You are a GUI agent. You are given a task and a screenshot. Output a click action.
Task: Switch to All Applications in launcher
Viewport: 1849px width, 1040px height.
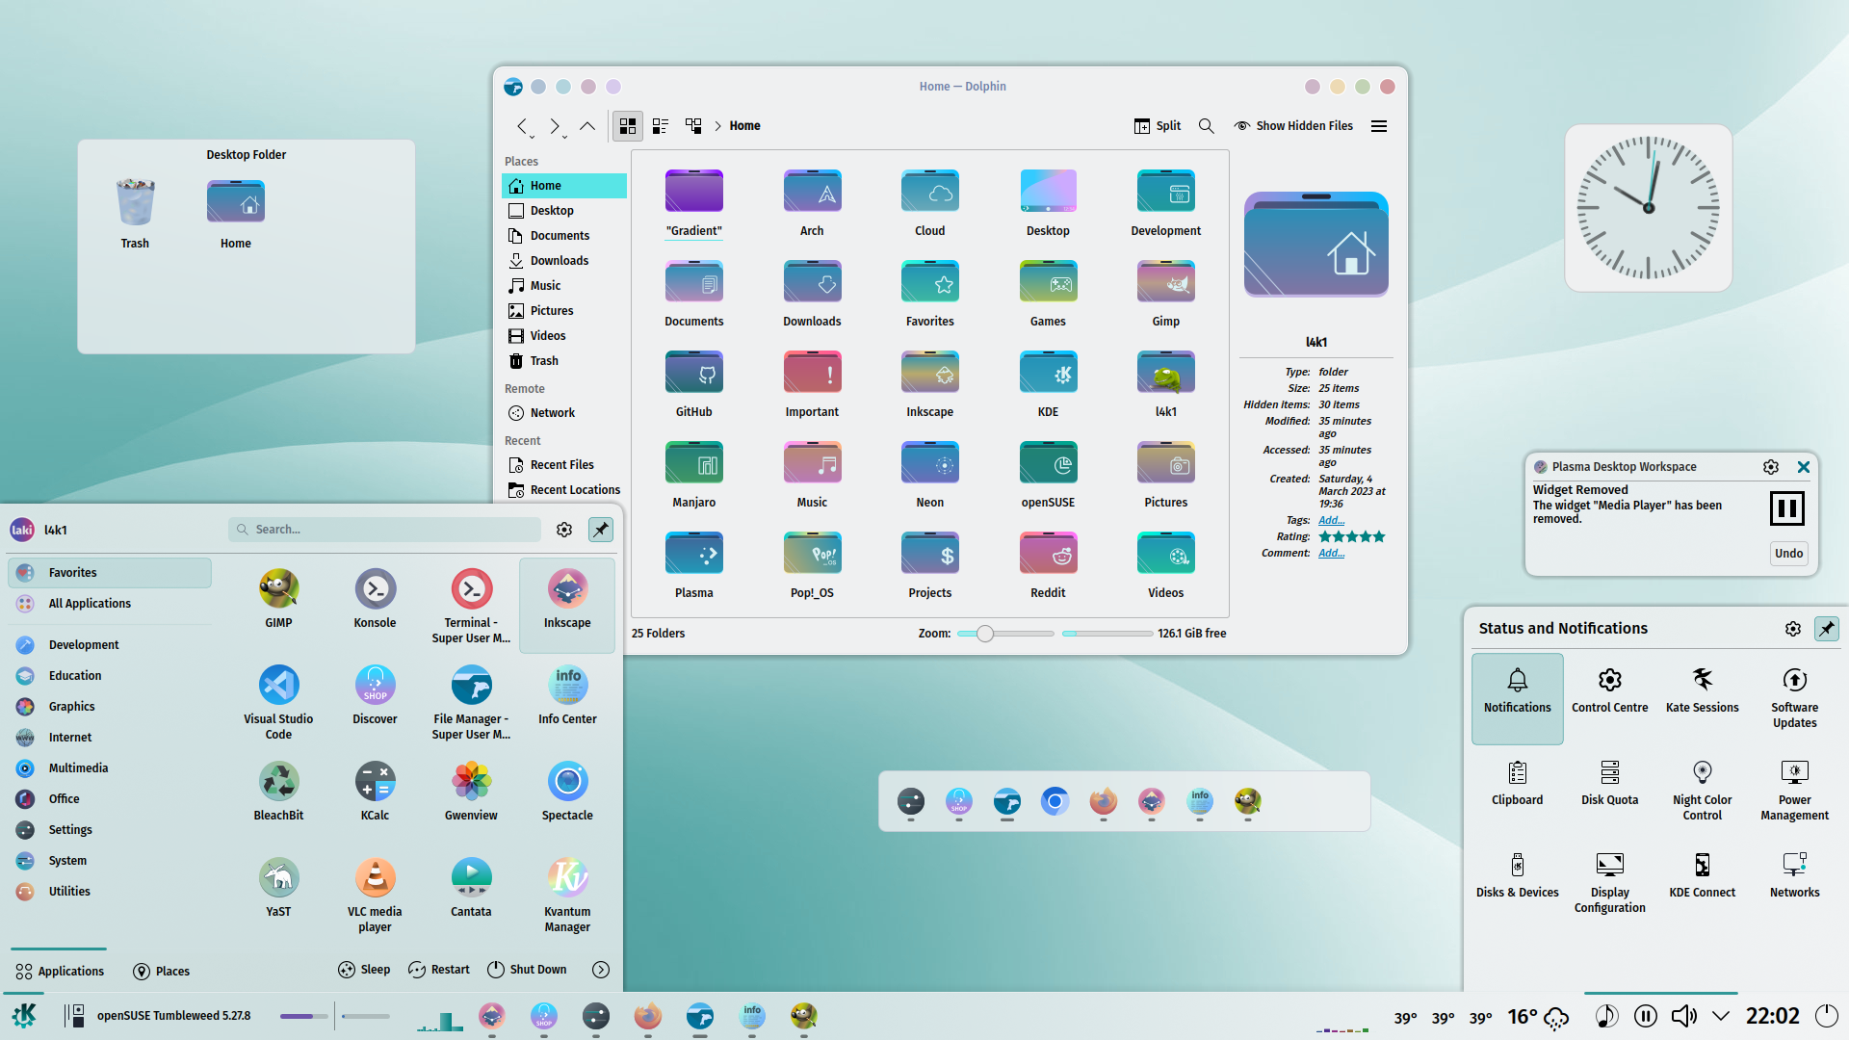pos(110,604)
